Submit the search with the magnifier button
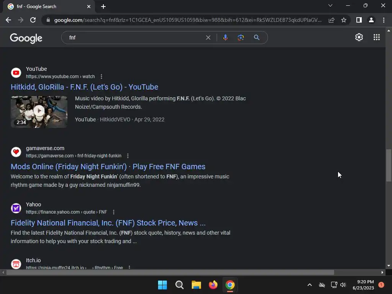392x294 pixels. (x=256, y=38)
